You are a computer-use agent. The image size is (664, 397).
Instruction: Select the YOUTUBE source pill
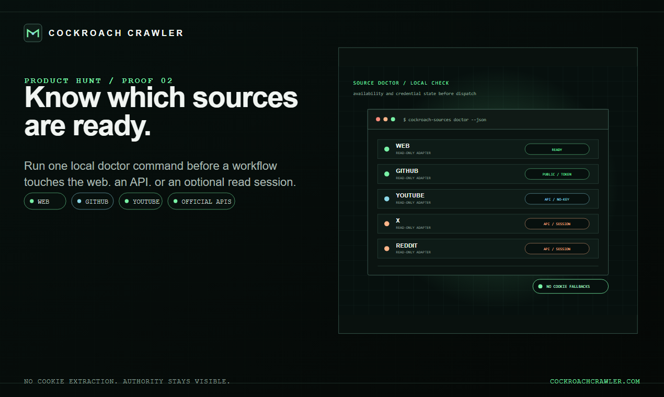(141, 201)
